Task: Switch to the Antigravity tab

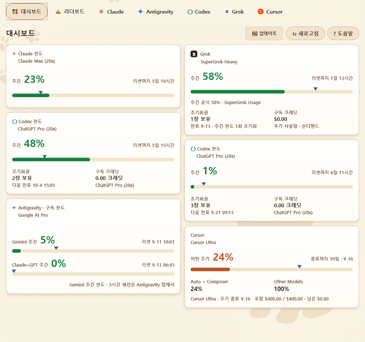Action: (155, 12)
